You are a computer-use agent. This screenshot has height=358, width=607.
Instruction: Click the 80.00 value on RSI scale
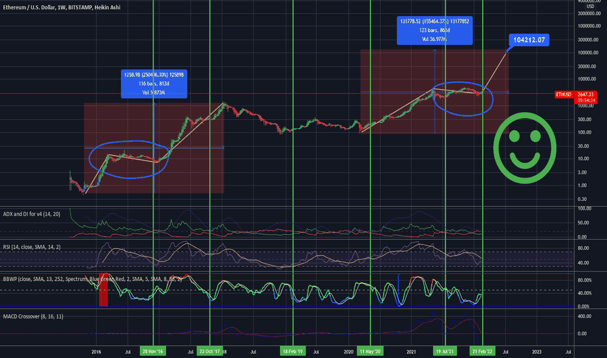[584, 249]
